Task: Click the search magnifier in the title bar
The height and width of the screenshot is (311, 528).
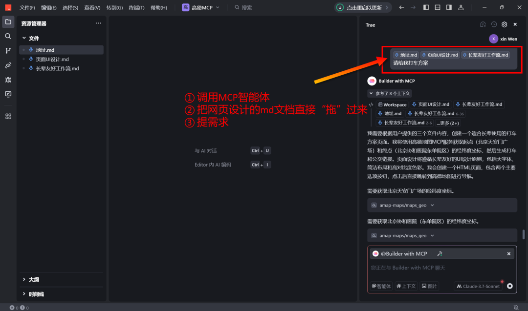Action: tap(237, 7)
